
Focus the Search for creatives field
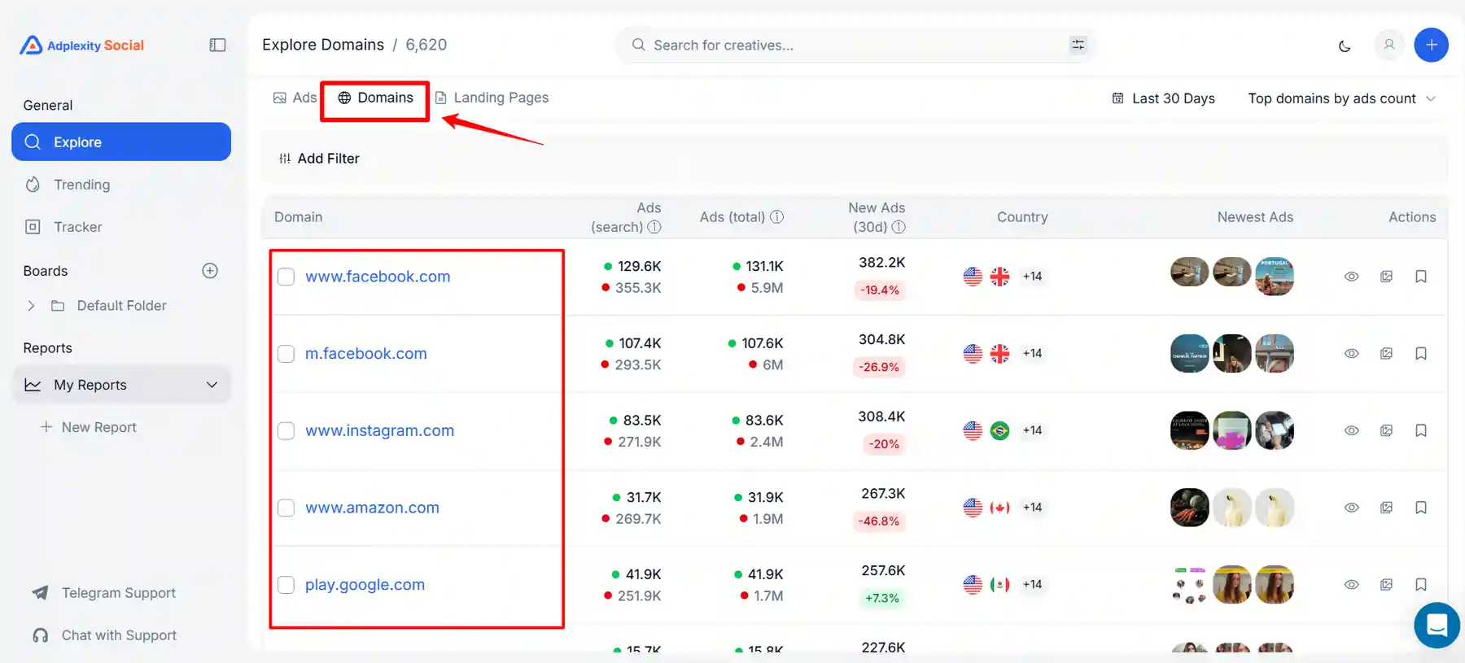tap(855, 45)
